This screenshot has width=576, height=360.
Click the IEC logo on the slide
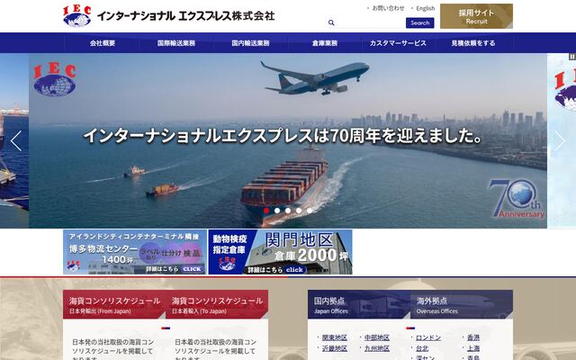pyautogui.click(x=54, y=79)
